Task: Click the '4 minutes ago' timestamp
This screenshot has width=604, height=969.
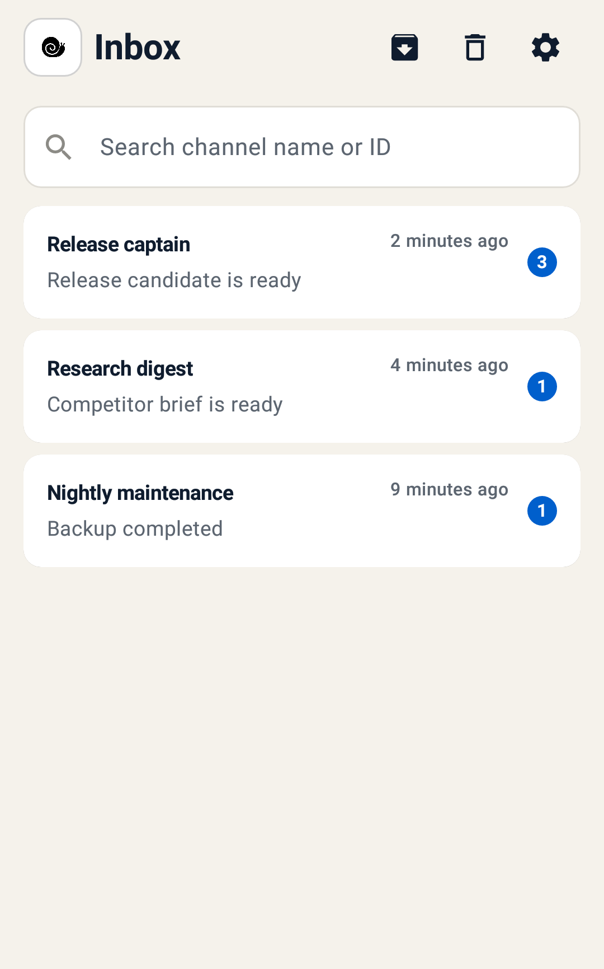Action: click(x=449, y=366)
